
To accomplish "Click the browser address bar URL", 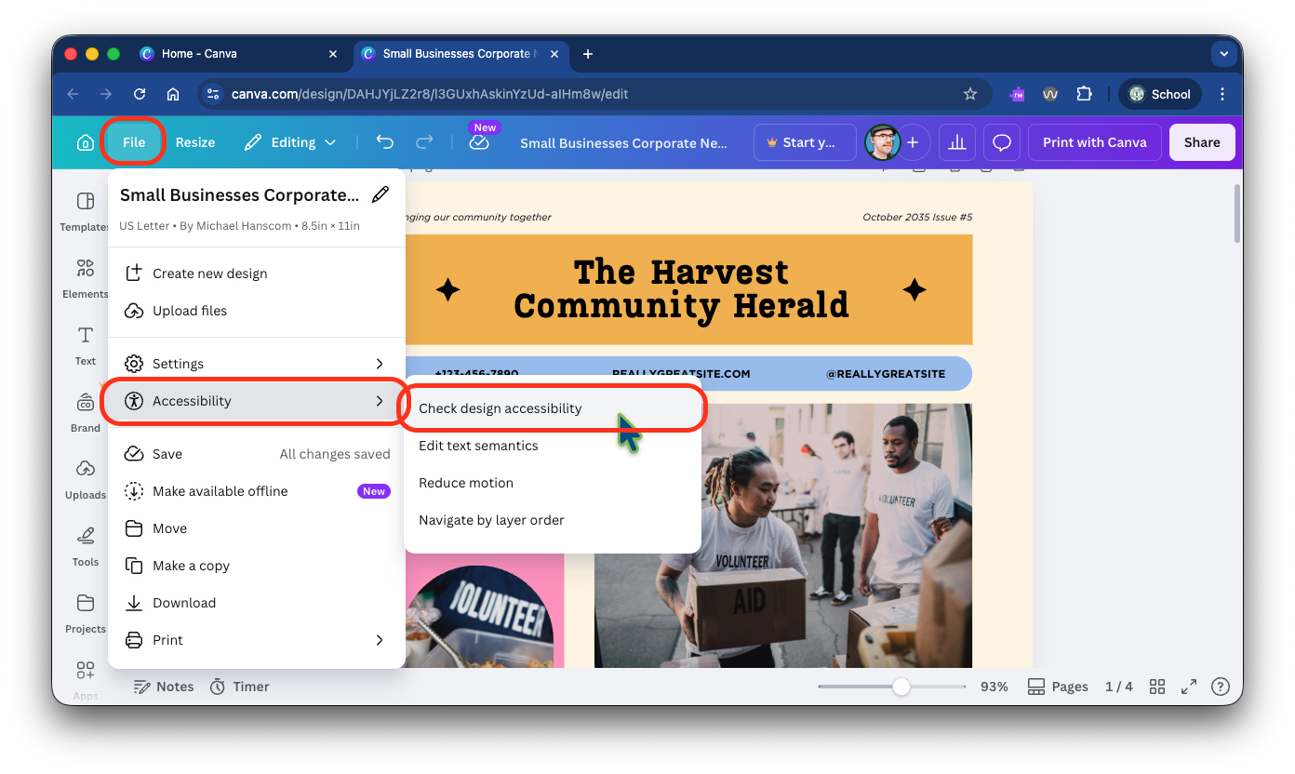I will coord(430,94).
